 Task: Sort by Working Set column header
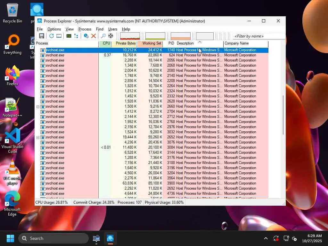click(x=150, y=43)
